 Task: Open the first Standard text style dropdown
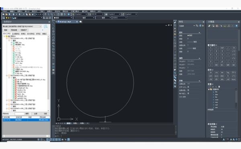(80, 14)
